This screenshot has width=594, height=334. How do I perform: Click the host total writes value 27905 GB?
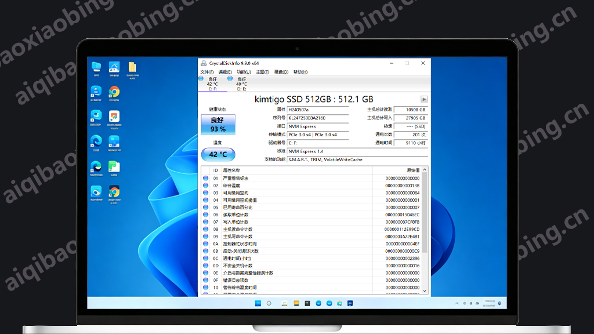coord(411,118)
